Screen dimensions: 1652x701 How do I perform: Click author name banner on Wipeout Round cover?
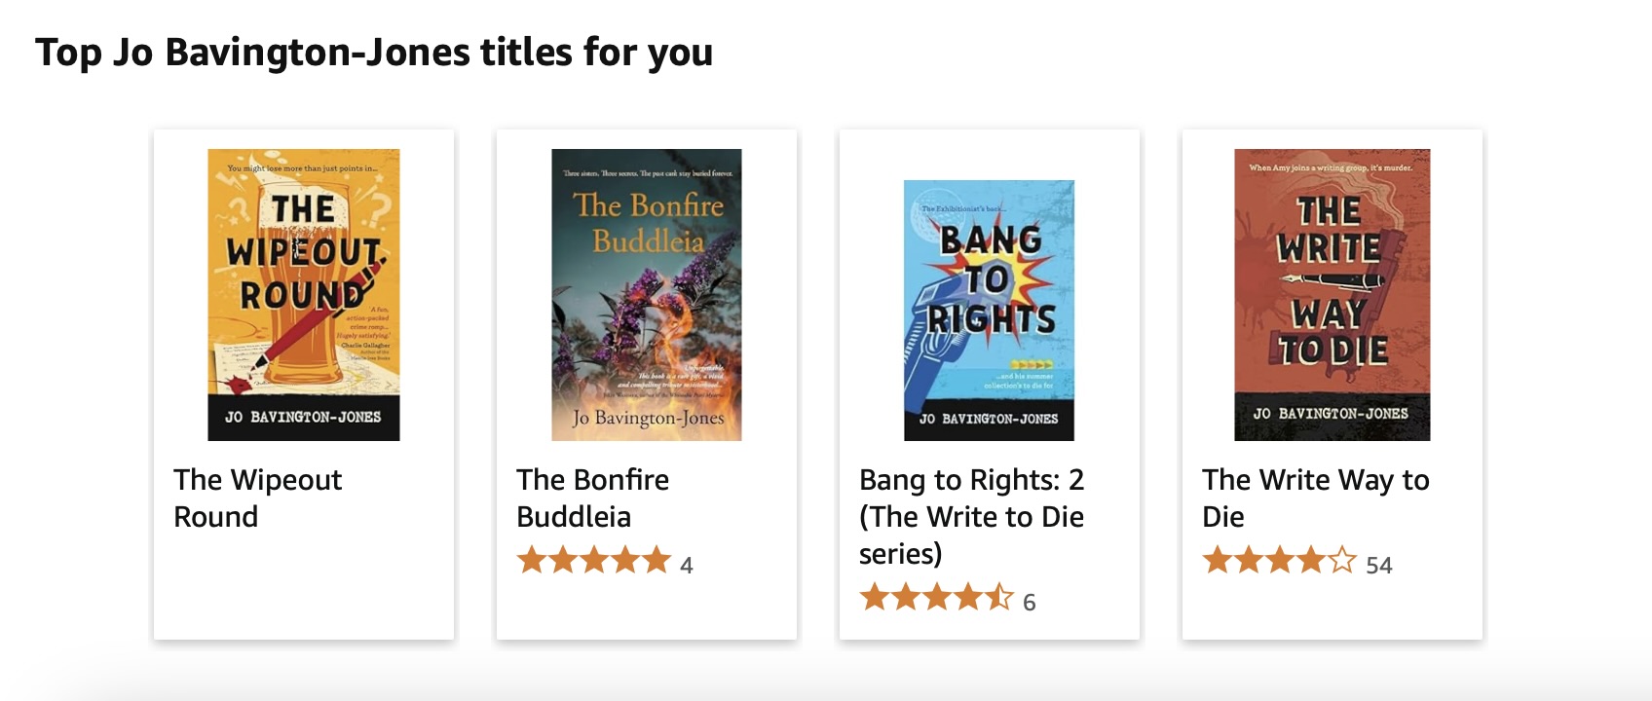click(x=303, y=417)
